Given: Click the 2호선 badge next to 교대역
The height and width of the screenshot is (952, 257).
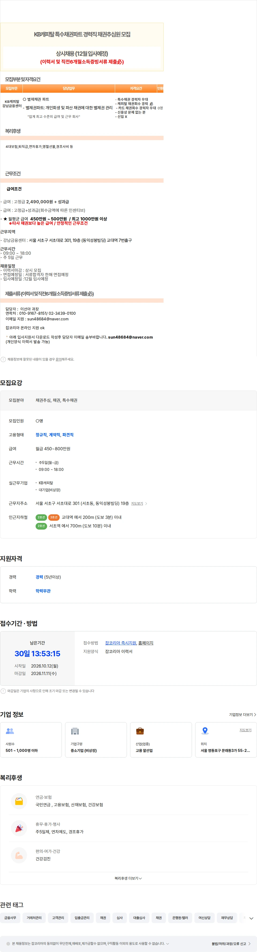Looking at the screenshot, I should (41, 518).
